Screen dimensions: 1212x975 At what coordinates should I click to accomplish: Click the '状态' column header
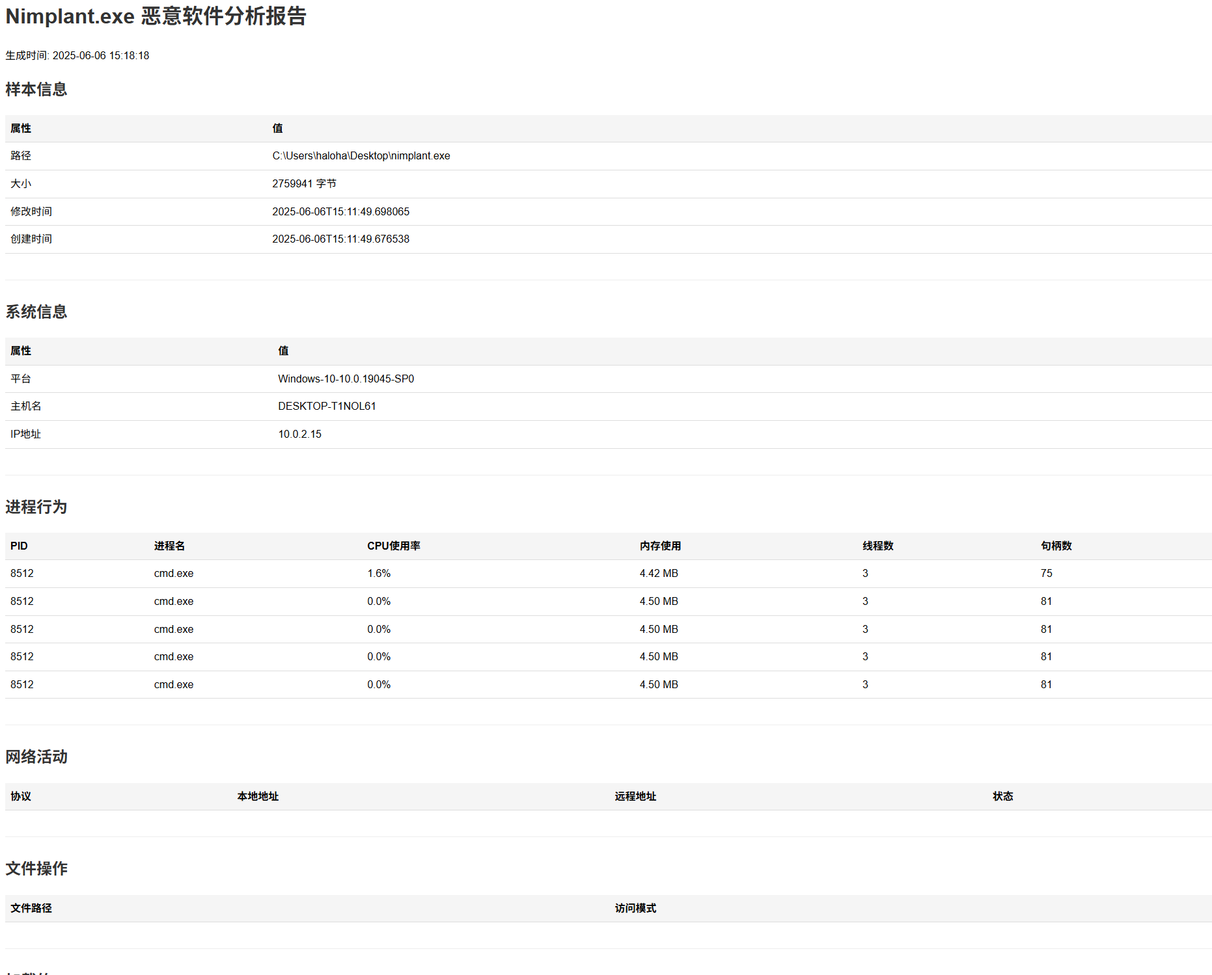tap(1002, 797)
